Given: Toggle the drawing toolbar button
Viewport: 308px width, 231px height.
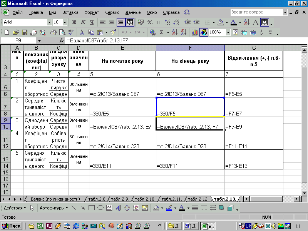Looking at the screenshot, I should pyautogui.click(x=204, y=32).
